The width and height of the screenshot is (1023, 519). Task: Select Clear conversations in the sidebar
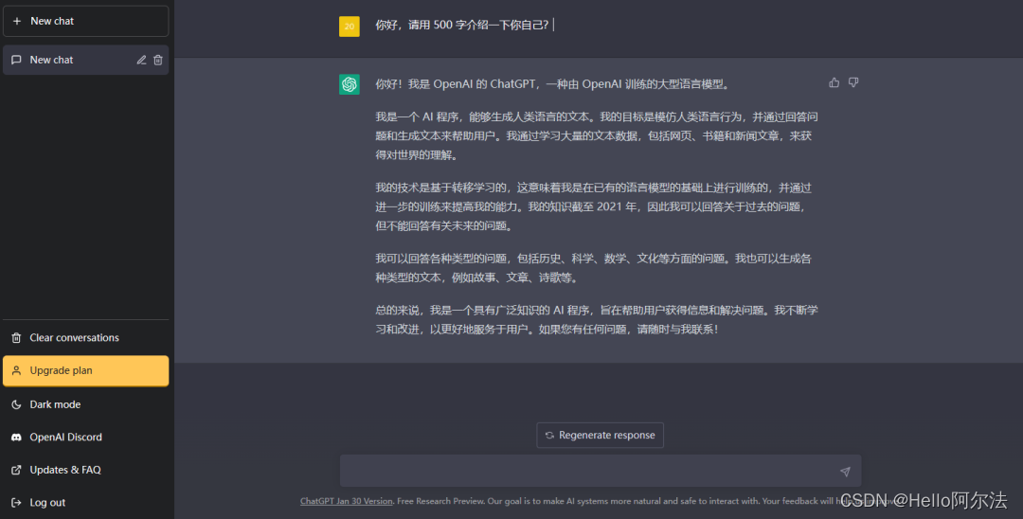[85, 338]
